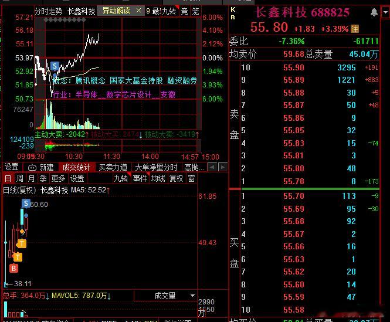Click the 注 note icon next to +3.39%
This screenshot has height=322, width=390.
pyautogui.click(x=355, y=29)
